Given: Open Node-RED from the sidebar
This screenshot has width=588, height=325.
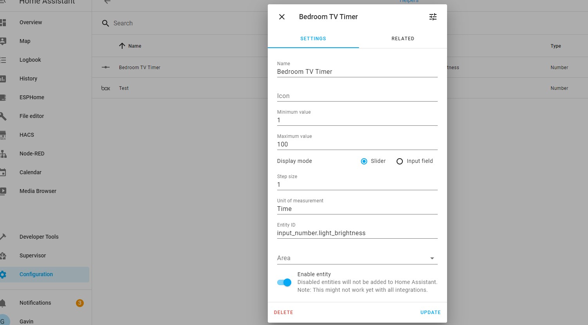Looking at the screenshot, I should [x=32, y=154].
